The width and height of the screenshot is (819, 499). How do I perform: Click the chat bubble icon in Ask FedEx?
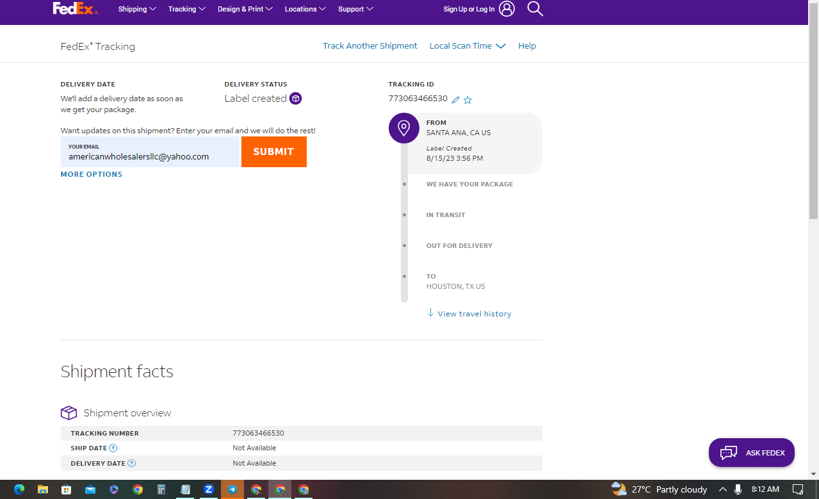coord(729,453)
